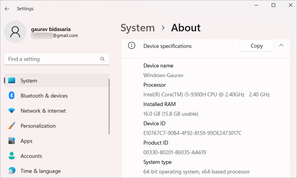
Task: Select the 16.0 GB installed RAM value
Action: coord(171,114)
